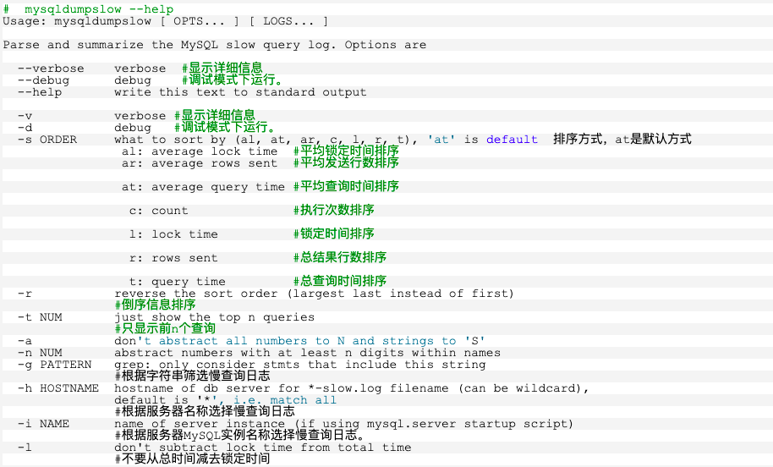Click the '-i NAME' option text

coord(43,424)
